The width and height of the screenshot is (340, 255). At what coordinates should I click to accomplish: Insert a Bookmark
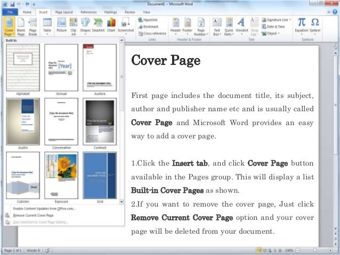[149, 27]
